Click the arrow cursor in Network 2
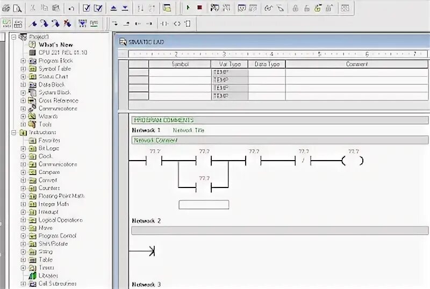 click(152, 251)
